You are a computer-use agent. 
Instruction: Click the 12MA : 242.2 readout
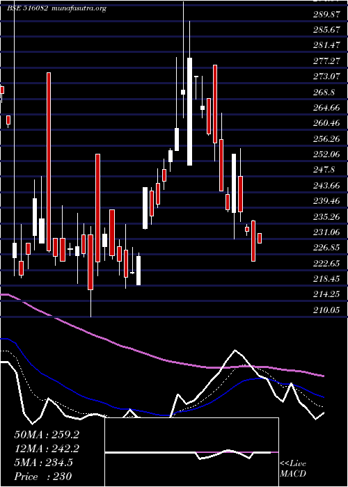(x=47, y=449)
